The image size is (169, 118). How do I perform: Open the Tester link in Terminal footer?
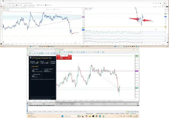coord(137,112)
